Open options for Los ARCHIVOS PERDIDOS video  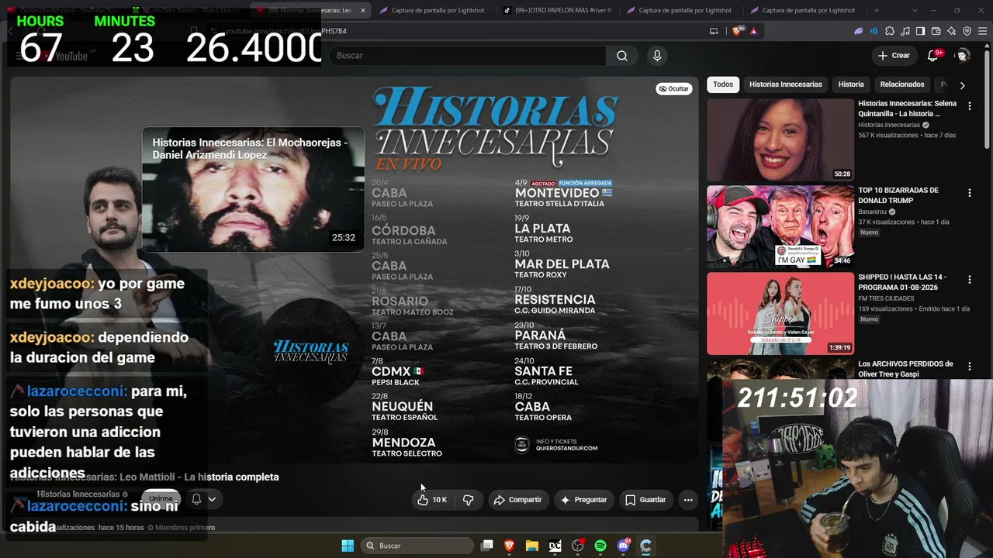click(x=969, y=367)
